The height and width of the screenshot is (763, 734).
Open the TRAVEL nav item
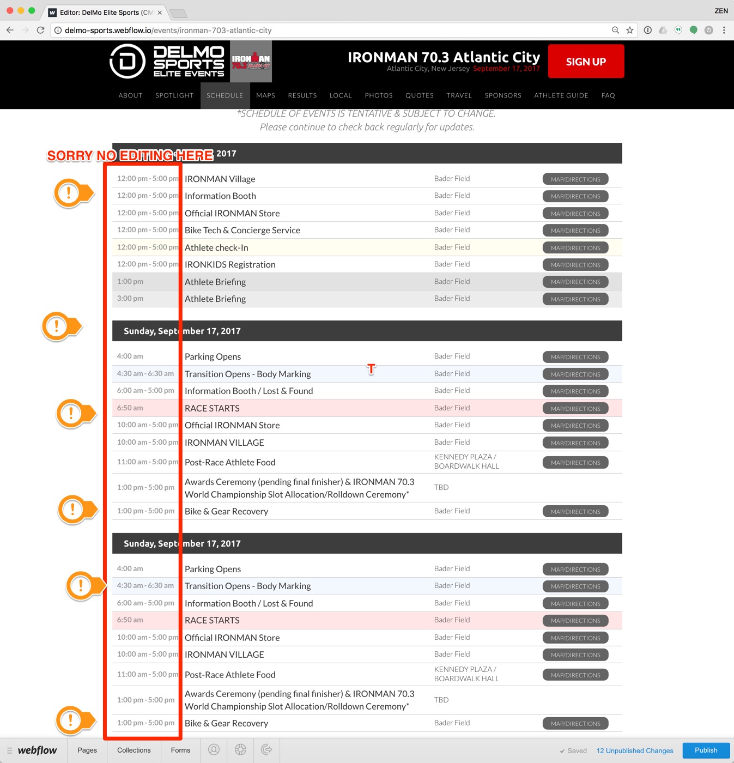point(459,95)
